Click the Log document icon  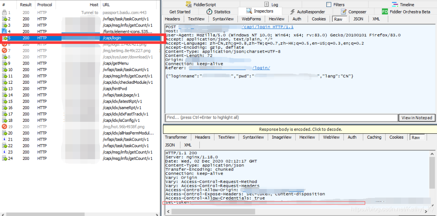coord(267,5)
